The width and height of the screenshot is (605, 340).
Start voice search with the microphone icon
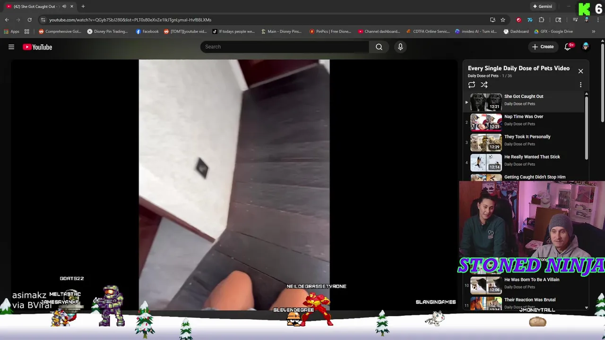click(400, 47)
